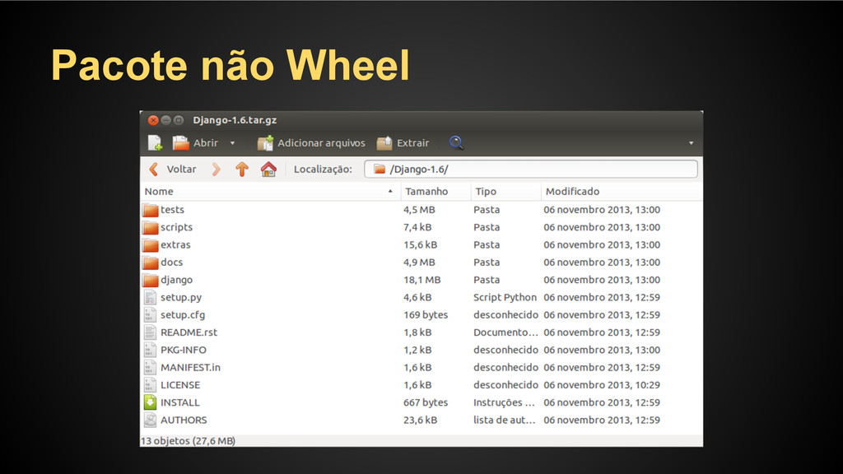Click the 667 bytes size value
843x474 pixels.
coord(426,402)
